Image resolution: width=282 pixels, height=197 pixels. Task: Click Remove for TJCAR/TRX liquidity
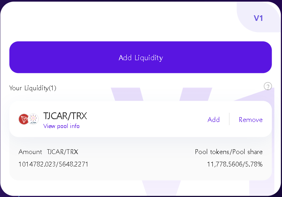(x=251, y=120)
